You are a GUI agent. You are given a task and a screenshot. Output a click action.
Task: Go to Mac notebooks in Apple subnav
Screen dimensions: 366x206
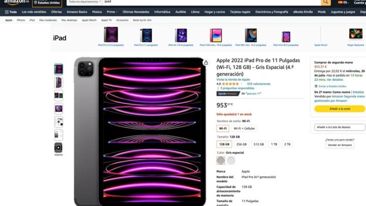(x=48, y=20)
